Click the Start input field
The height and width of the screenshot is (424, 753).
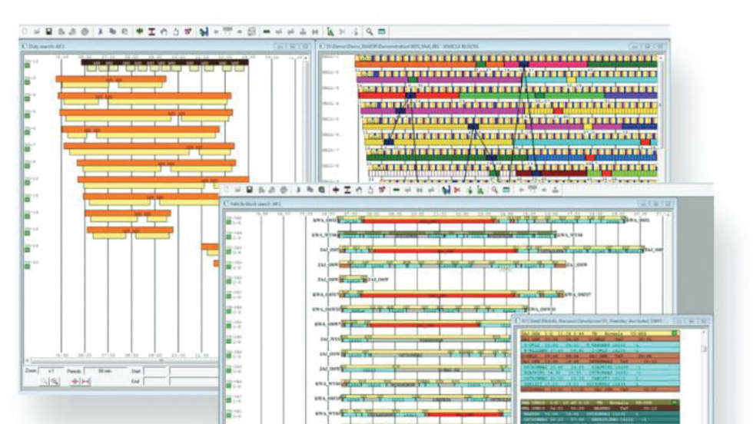(155, 369)
